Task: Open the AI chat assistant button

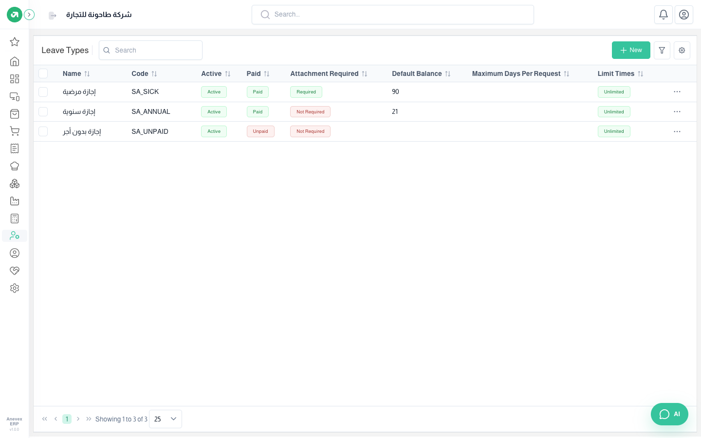Action: (669, 414)
